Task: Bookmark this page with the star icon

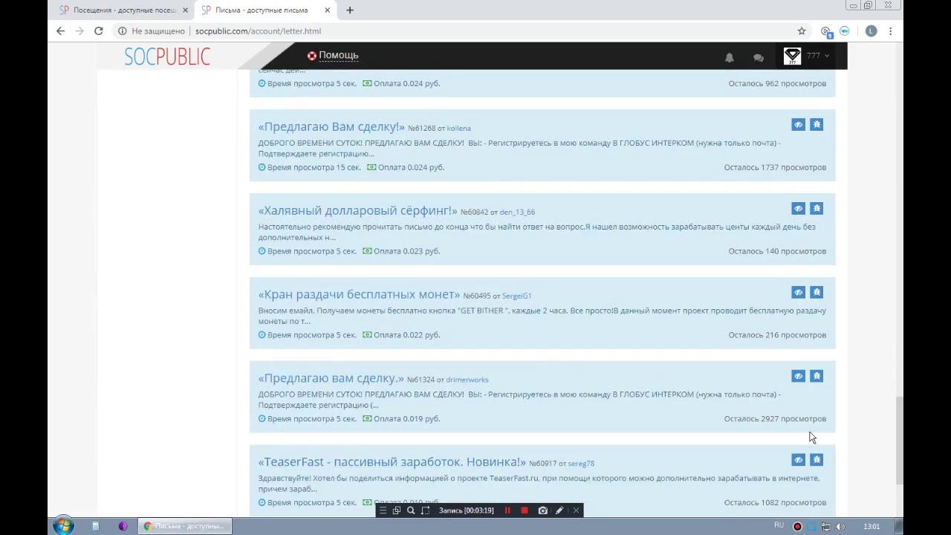Action: 802,31
